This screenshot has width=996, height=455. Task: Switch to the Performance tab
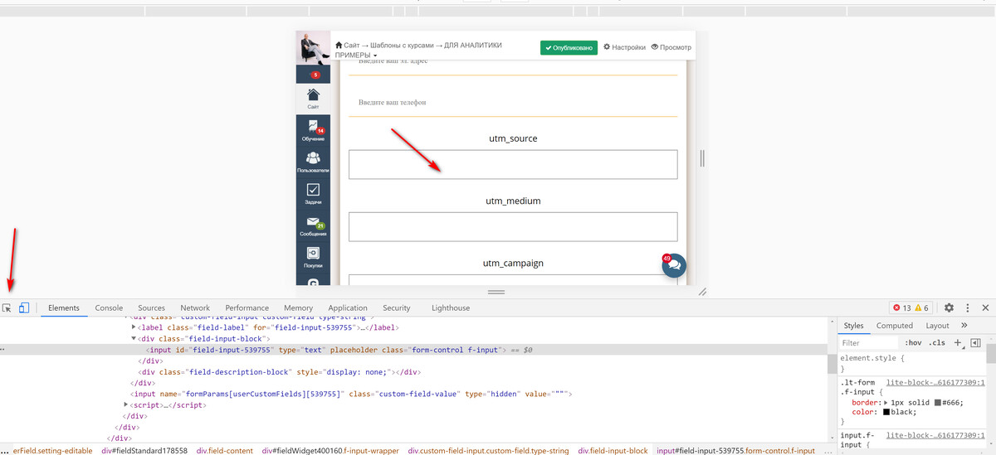(x=247, y=307)
